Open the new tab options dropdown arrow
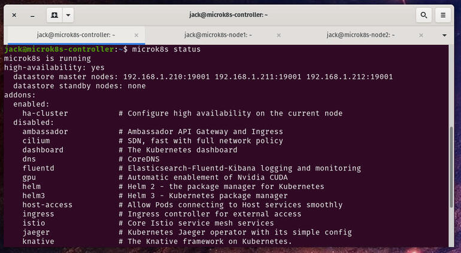Image resolution: width=461 pixels, height=253 pixels. (x=68, y=15)
